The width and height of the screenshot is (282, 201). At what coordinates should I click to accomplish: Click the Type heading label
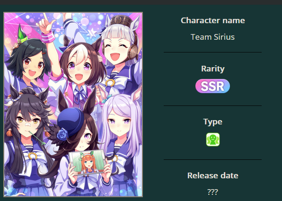click(x=213, y=122)
